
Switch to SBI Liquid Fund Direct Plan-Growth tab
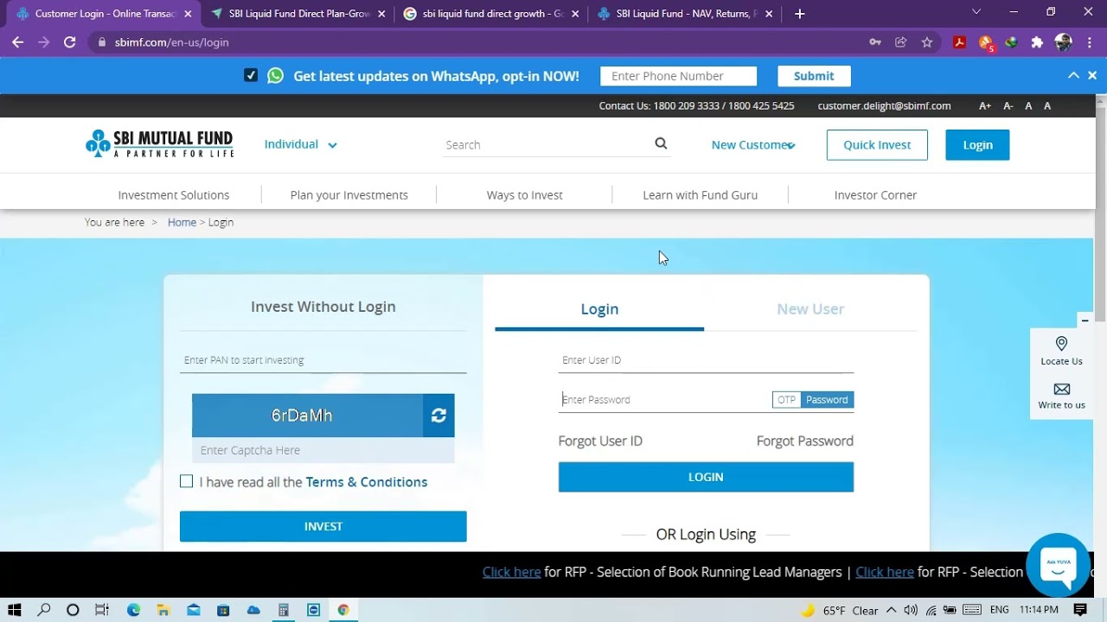pos(298,14)
